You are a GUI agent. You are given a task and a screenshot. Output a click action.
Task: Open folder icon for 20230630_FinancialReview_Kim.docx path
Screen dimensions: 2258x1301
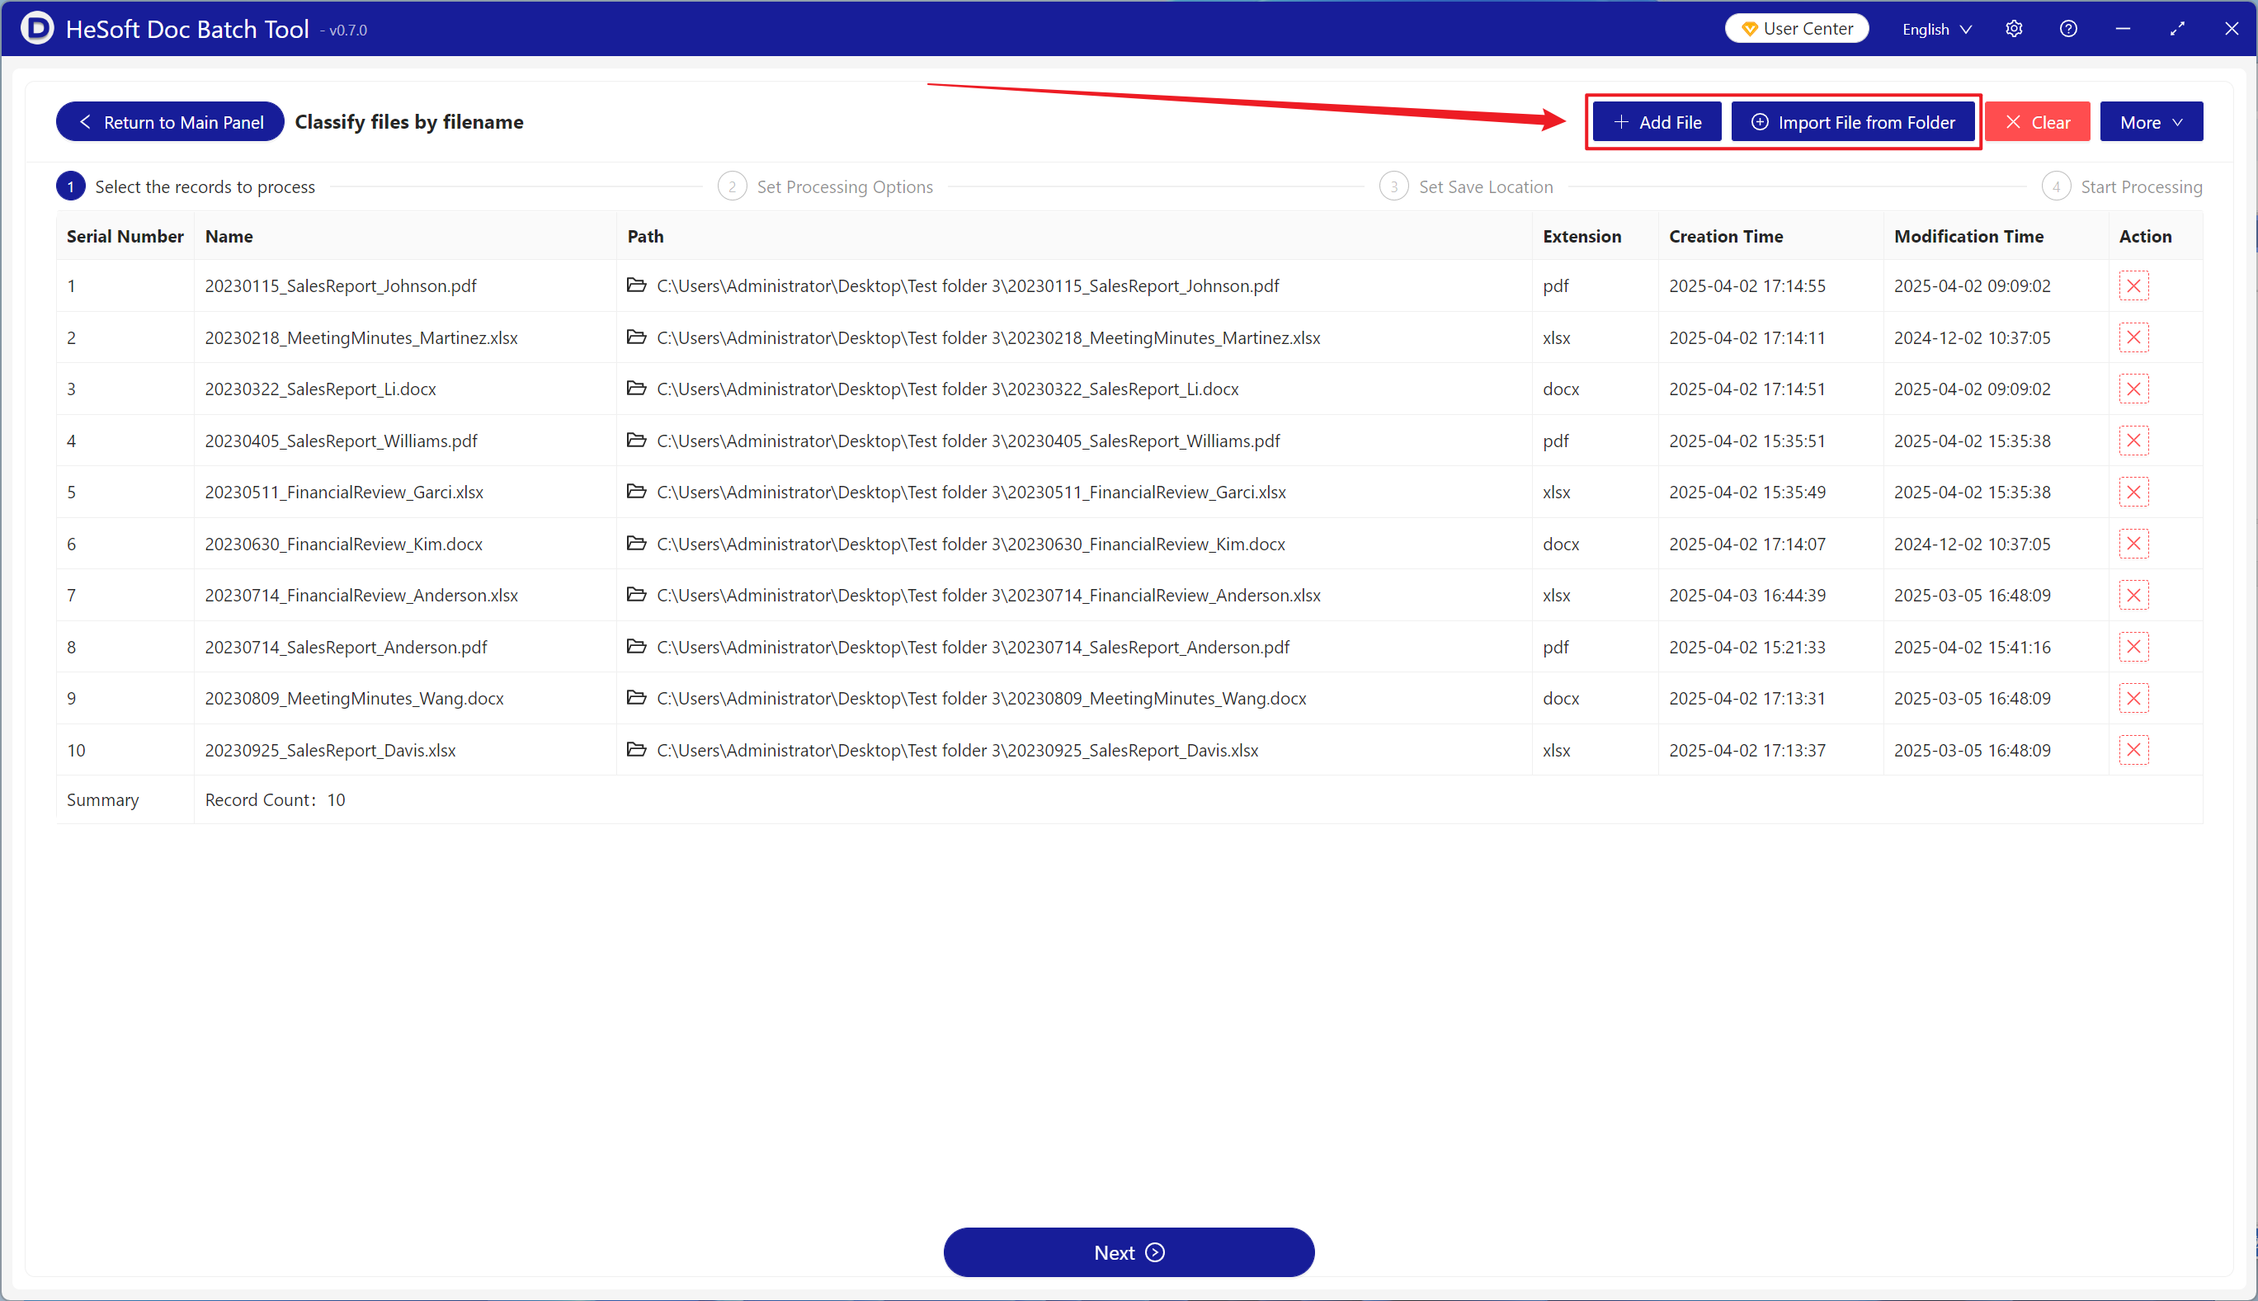point(636,544)
